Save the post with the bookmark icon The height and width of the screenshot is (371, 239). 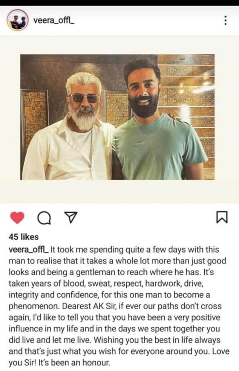pyautogui.click(x=222, y=217)
